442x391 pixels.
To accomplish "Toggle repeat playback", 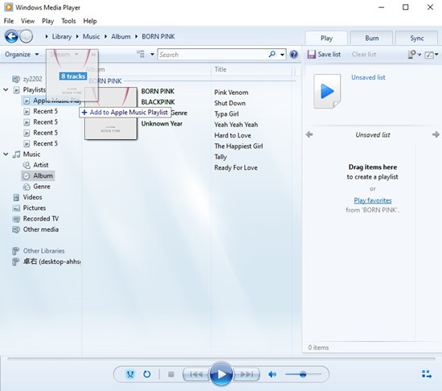I will (147, 374).
